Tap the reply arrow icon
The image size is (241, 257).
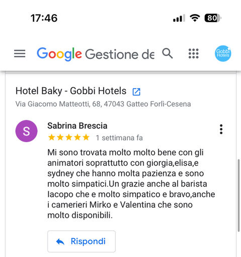click(x=60, y=242)
